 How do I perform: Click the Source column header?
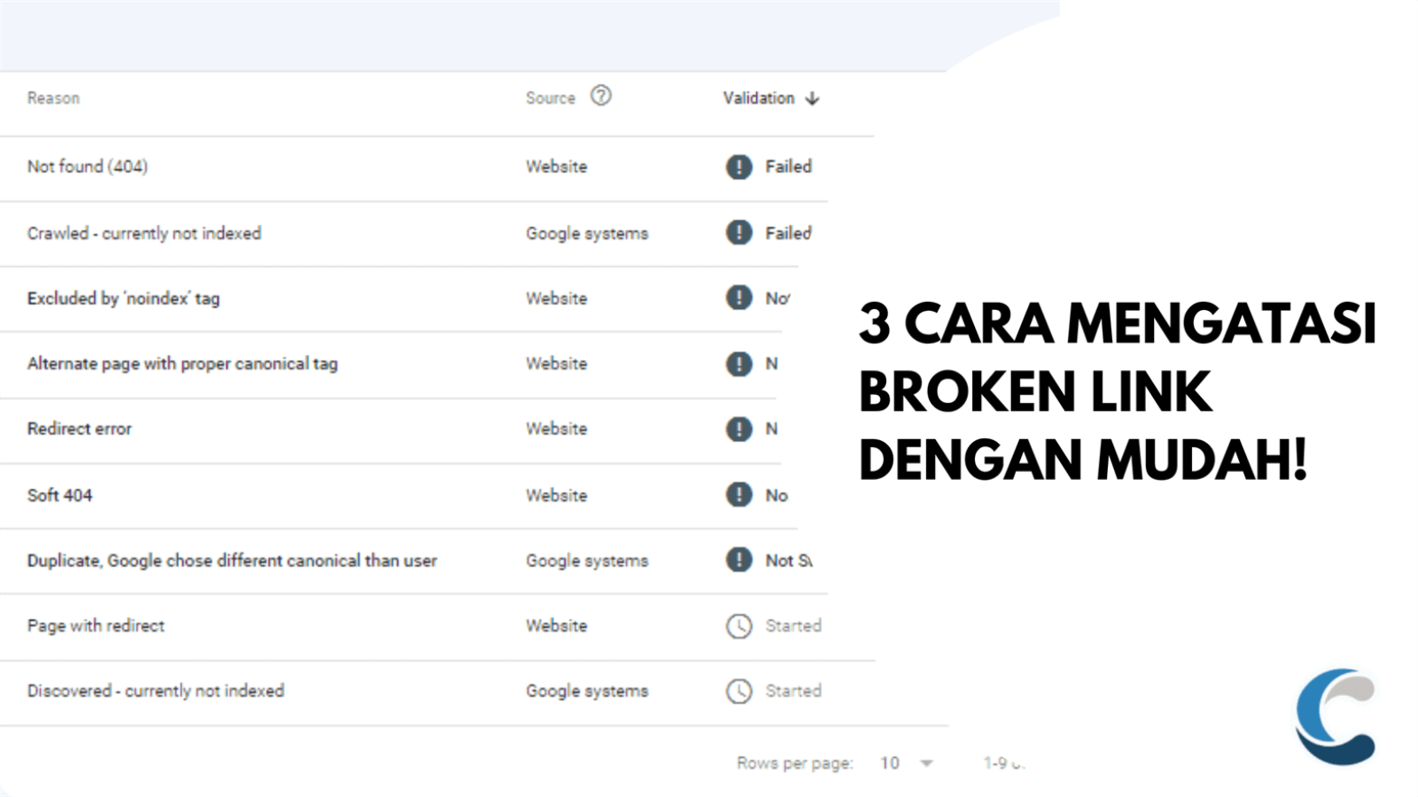click(x=550, y=98)
